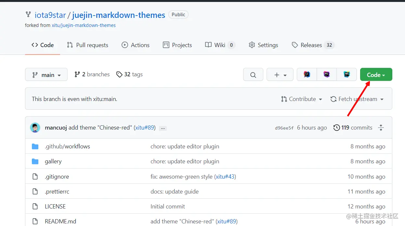Click the tag icon beside 32 tags
Screen dimensions: 405x226
(x=119, y=74)
